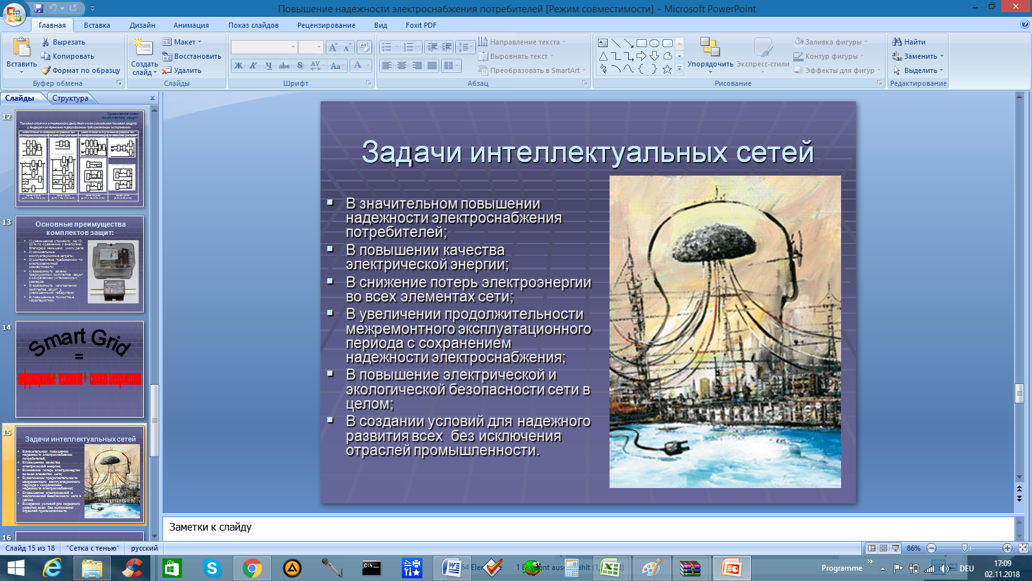This screenshot has width=1032, height=581.
Task: Open the Вставка tab
Action: coord(97,25)
